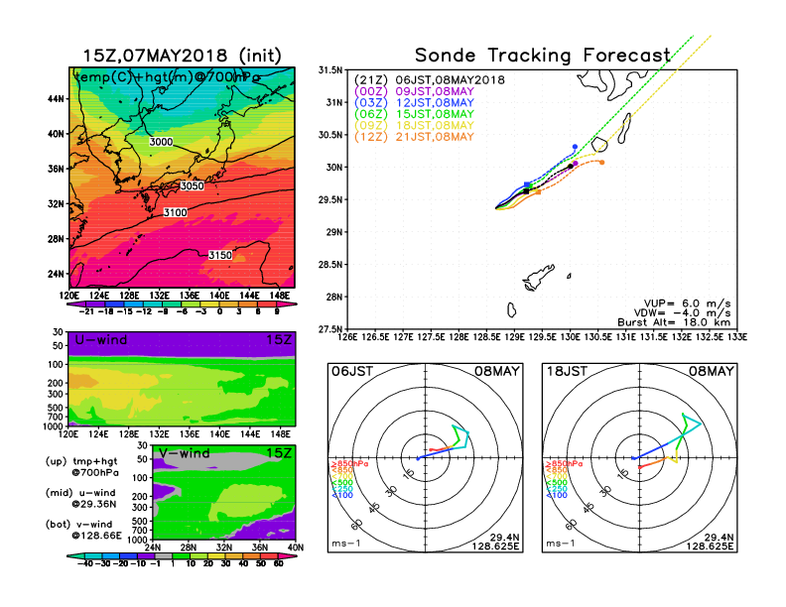The image size is (786, 607).
Task: Open the 18JST hodograph plot
Action: tap(640, 457)
